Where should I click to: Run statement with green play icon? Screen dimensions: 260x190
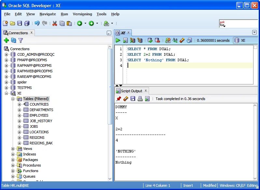point(118,40)
